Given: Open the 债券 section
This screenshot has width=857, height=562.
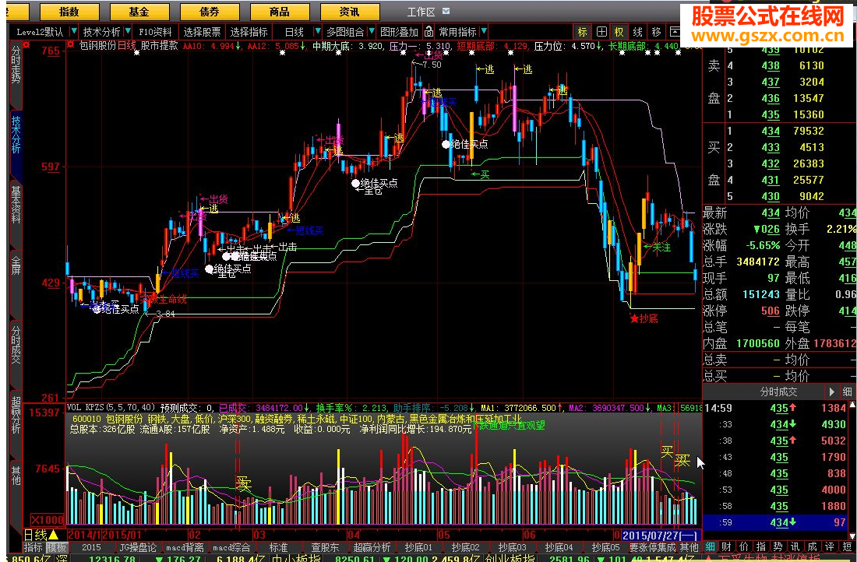Looking at the screenshot, I should (x=210, y=12).
